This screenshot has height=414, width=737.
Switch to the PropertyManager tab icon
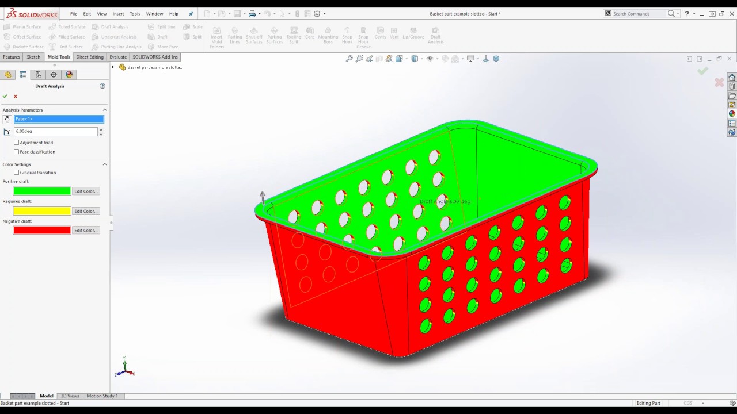(23, 75)
